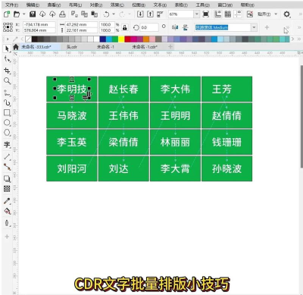Click the Home welcome screen icon
The image size is (303, 295).
coord(16,47)
